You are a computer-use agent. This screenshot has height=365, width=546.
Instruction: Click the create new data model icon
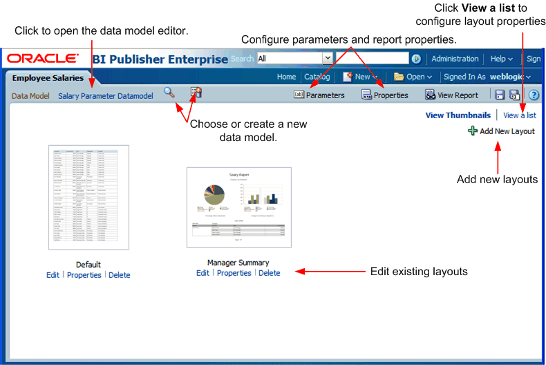pyautogui.click(x=196, y=93)
